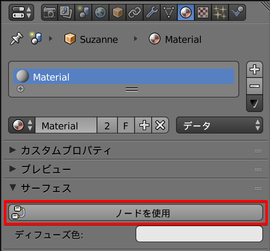
Task: Remove the selected material slot
Action: (x=255, y=86)
